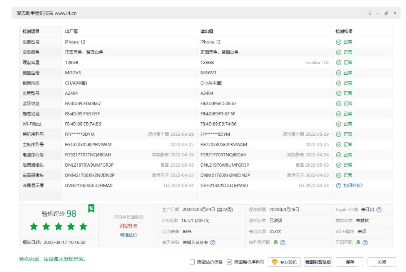Select factory value DNM21760XH2N0DN2P

(90, 175)
